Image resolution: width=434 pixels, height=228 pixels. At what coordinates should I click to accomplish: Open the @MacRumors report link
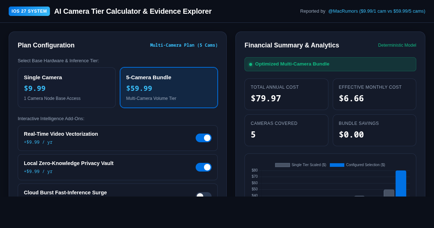coord(376,11)
